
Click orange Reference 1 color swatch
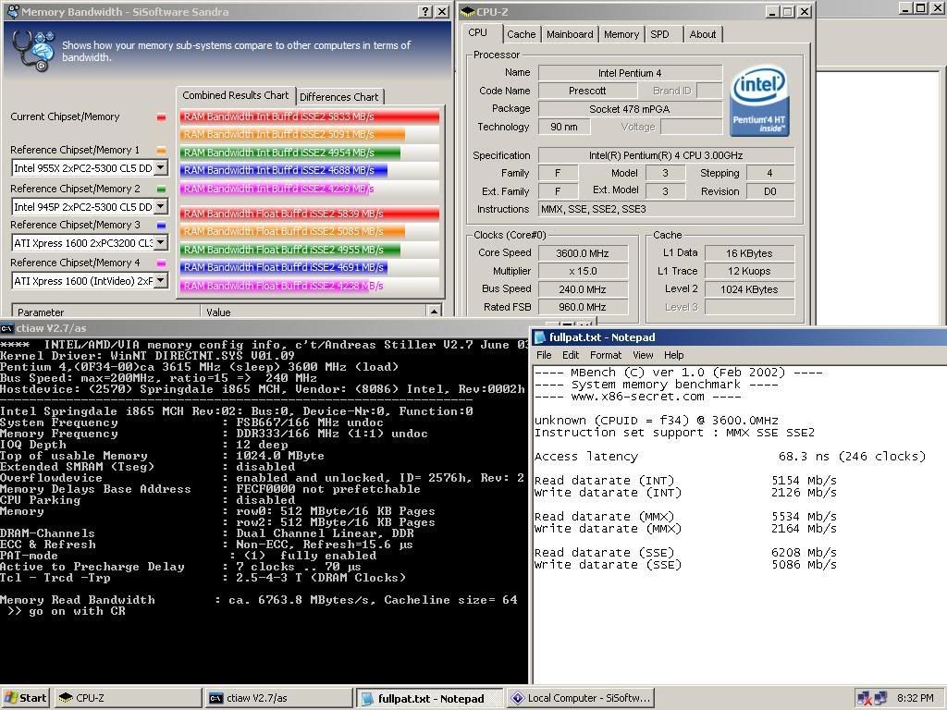click(161, 151)
